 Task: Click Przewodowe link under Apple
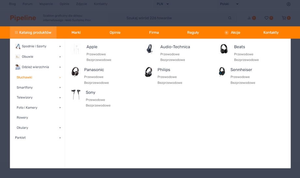click(96, 54)
